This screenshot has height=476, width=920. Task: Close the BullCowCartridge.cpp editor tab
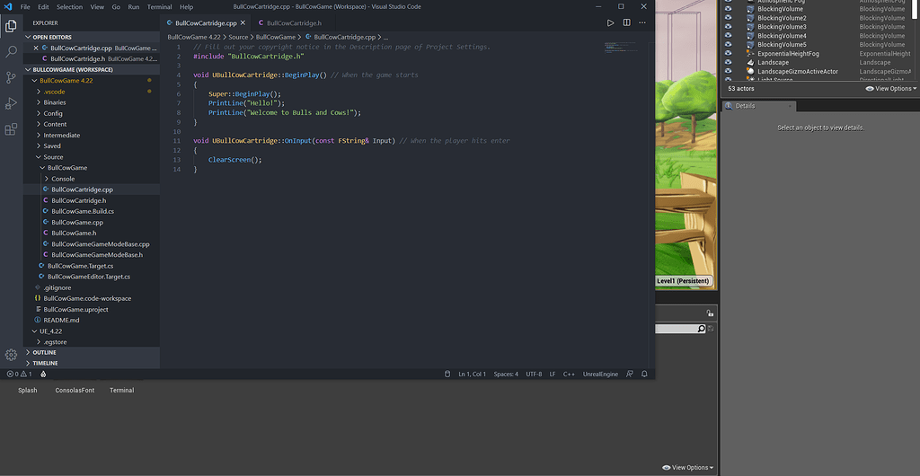click(243, 22)
